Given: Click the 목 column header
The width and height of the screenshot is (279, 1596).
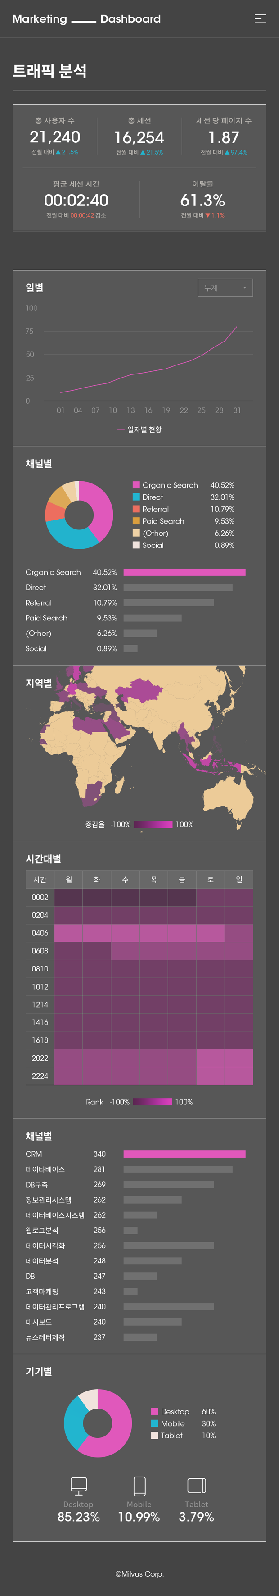Looking at the screenshot, I should (154, 880).
